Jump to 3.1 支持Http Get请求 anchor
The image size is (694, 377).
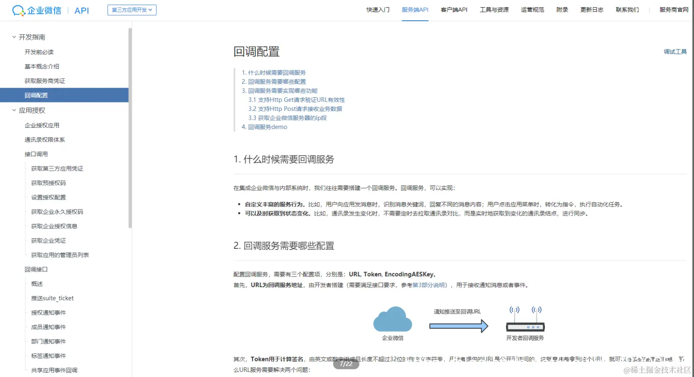point(297,100)
